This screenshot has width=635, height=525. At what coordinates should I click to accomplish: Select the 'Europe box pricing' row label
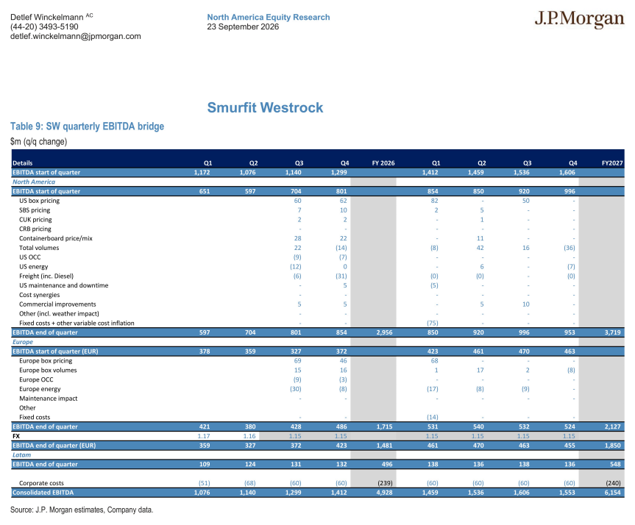point(46,360)
